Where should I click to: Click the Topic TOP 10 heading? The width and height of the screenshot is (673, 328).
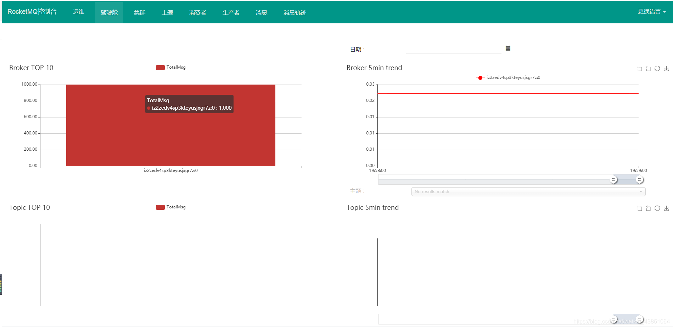(x=29, y=208)
